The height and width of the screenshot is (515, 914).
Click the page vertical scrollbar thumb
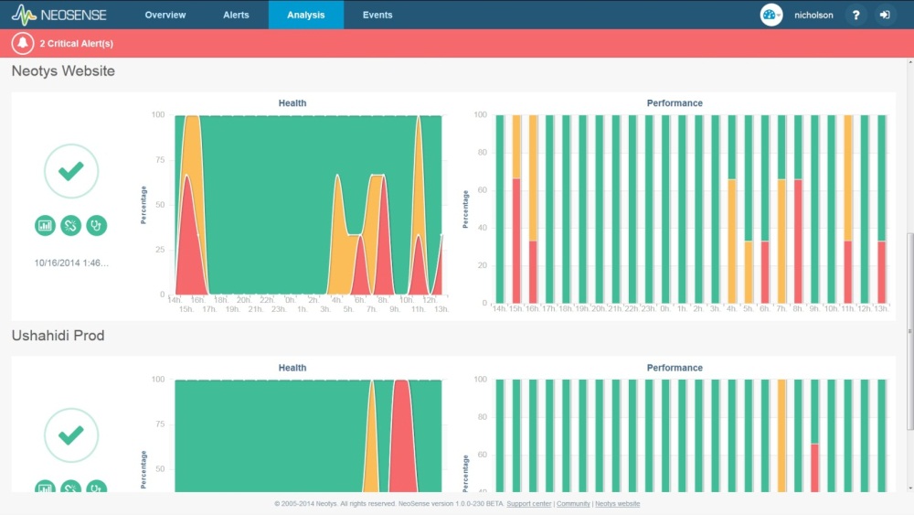click(x=909, y=332)
